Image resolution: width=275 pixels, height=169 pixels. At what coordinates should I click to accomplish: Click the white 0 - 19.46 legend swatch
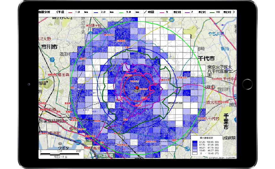pyautogui.click(x=195, y=153)
